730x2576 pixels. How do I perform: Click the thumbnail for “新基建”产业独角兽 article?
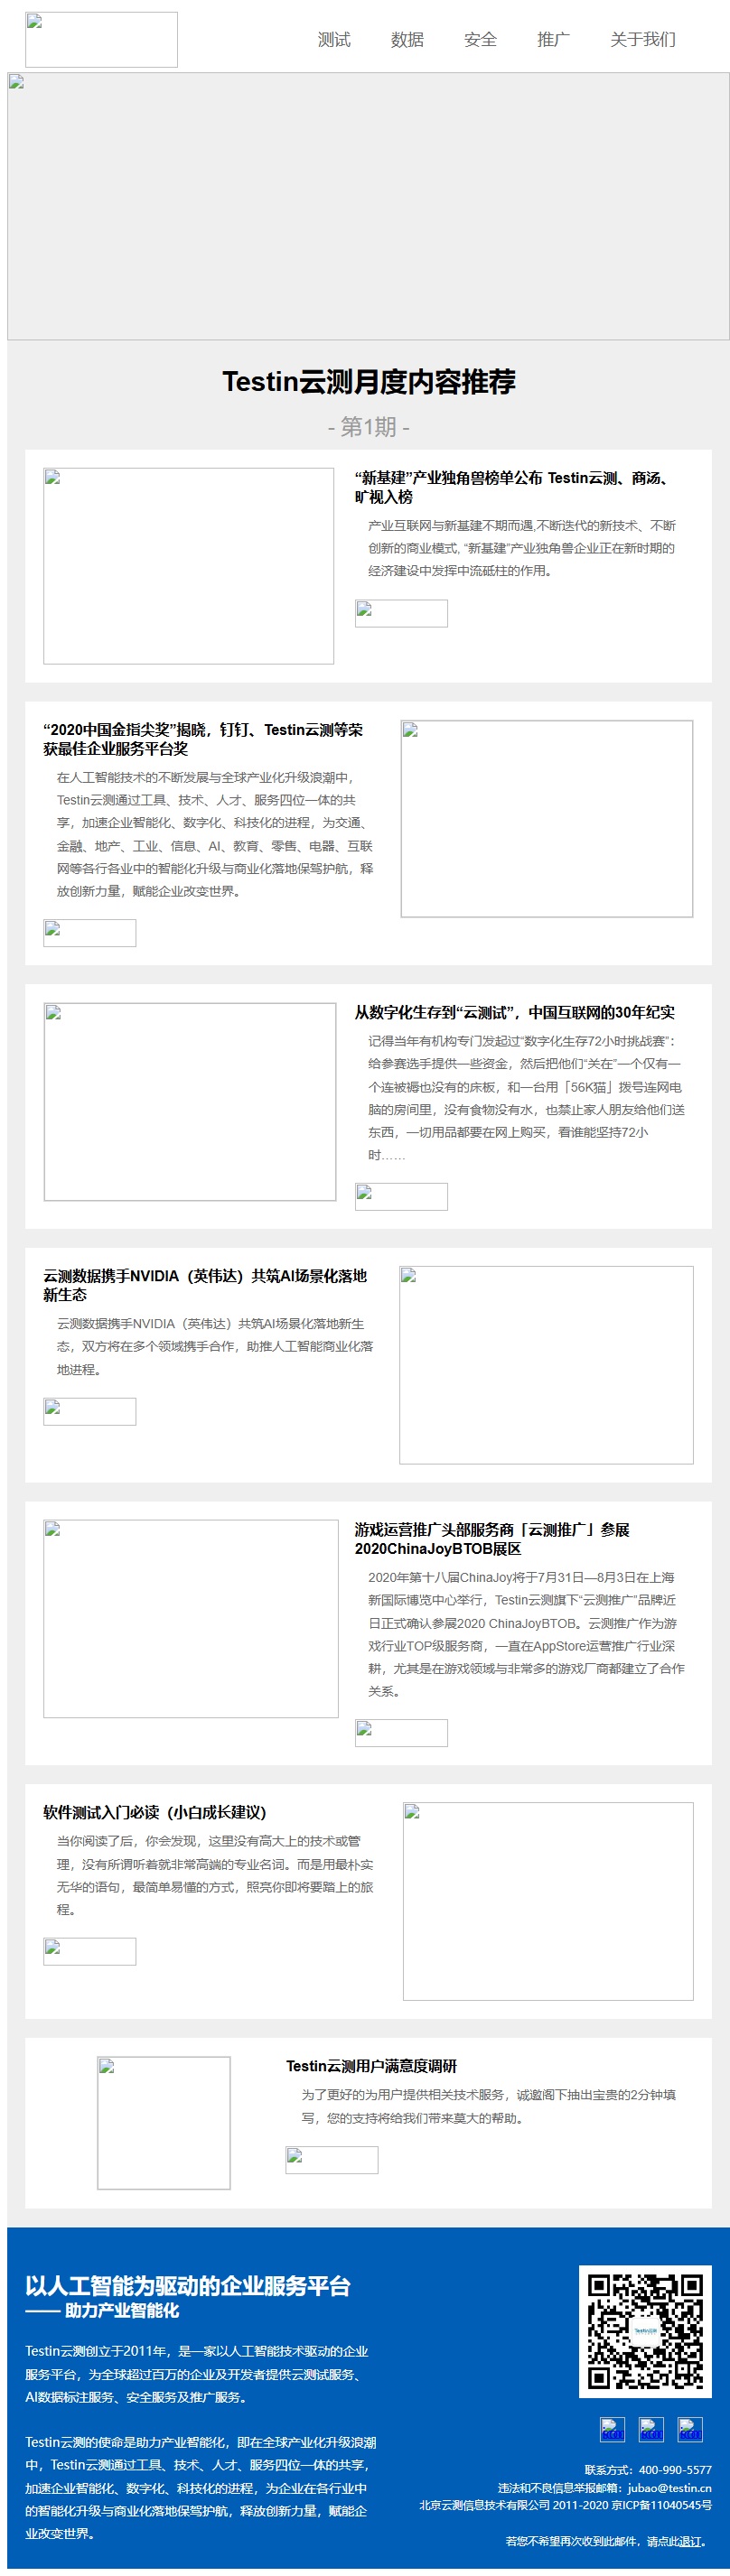click(189, 566)
